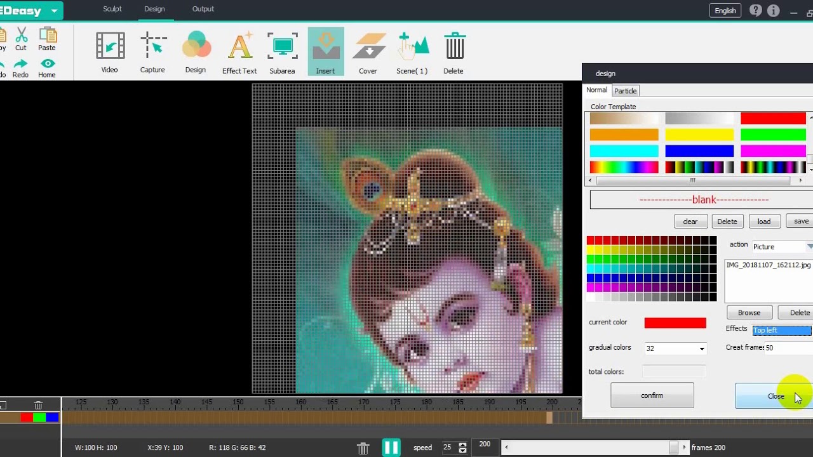Click the Paste clipboard icon
813x457 pixels.
[47, 39]
